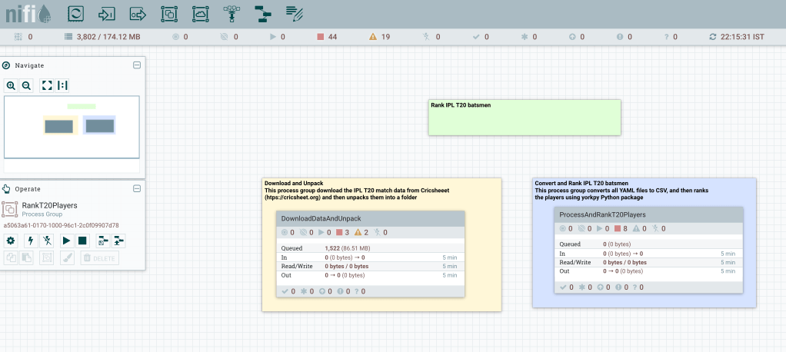Select the Funnel toolbar icon
This screenshot has height=352, width=786.
(x=231, y=13)
